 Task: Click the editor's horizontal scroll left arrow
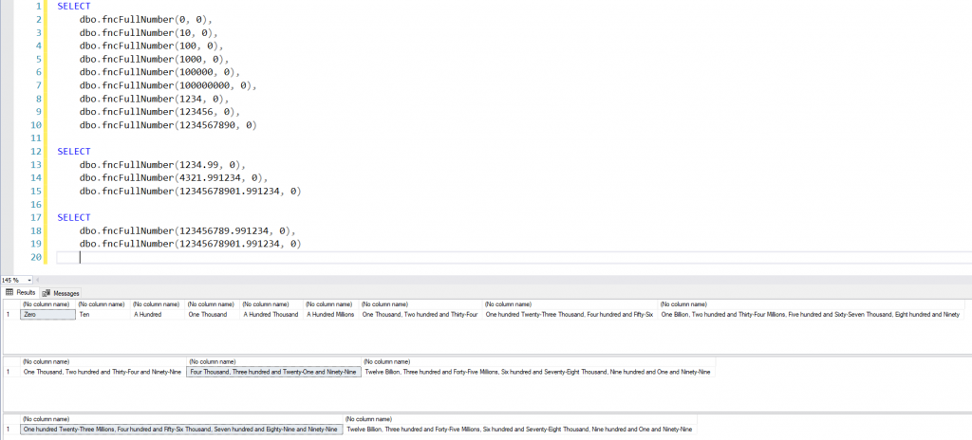pyautogui.click(x=38, y=280)
